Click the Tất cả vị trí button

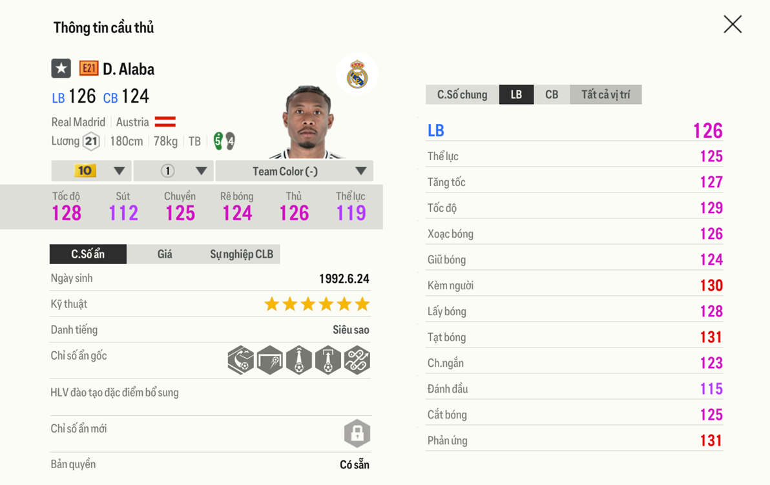click(605, 95)
